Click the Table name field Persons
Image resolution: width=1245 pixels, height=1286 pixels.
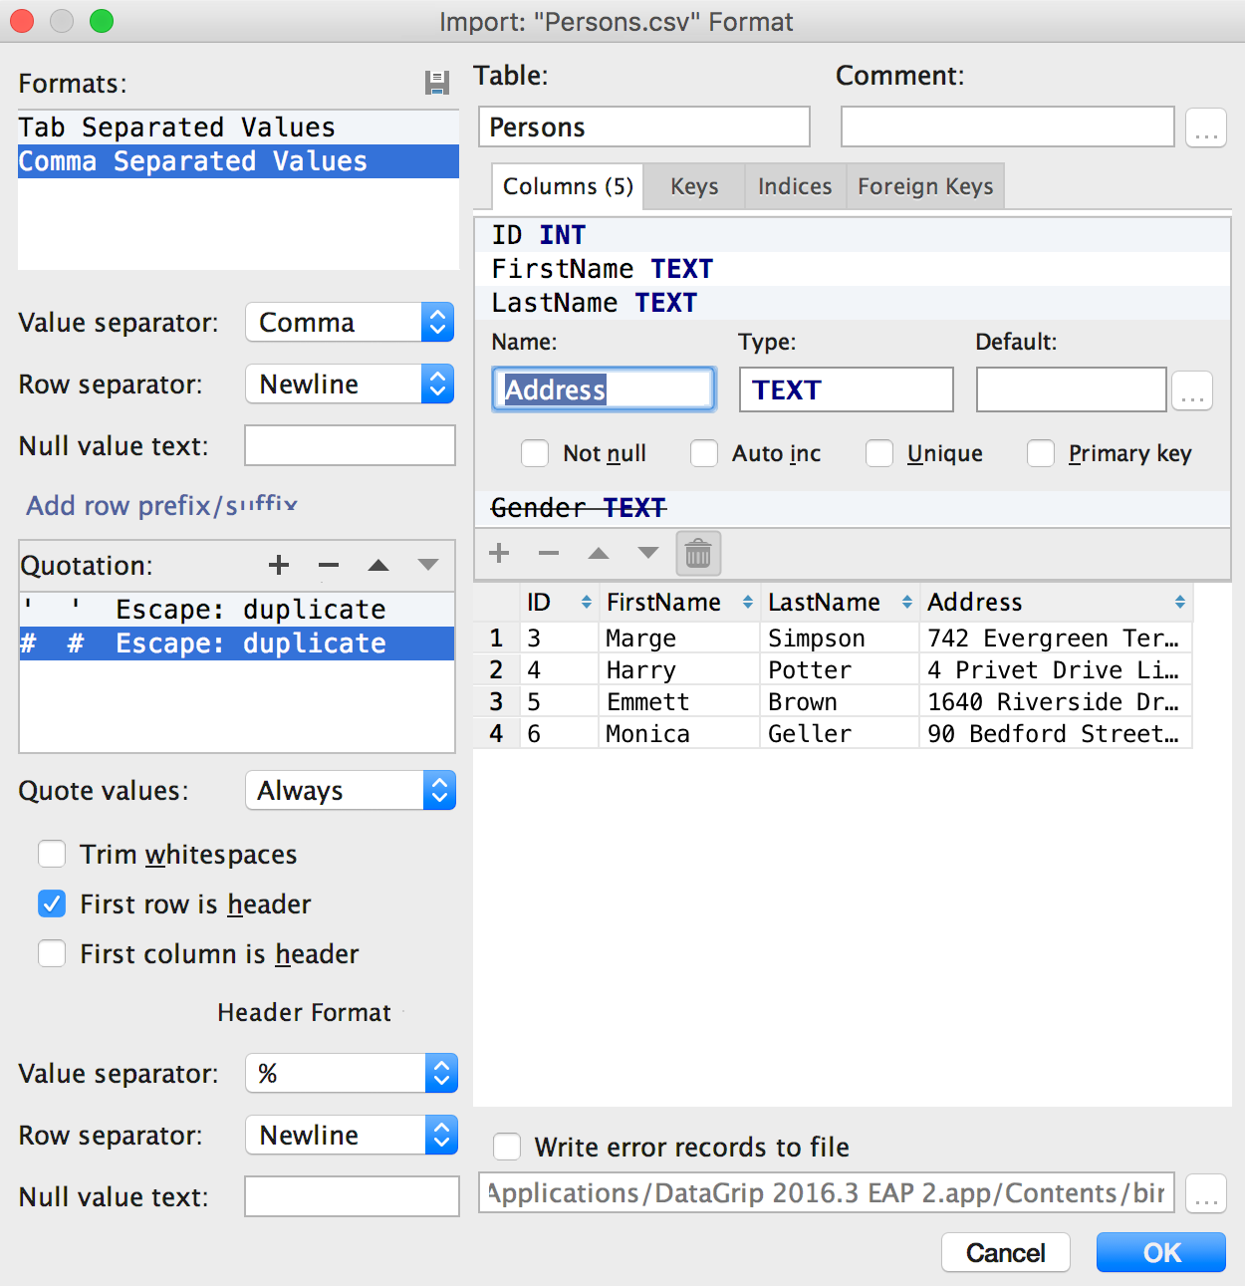pos(643,128)
